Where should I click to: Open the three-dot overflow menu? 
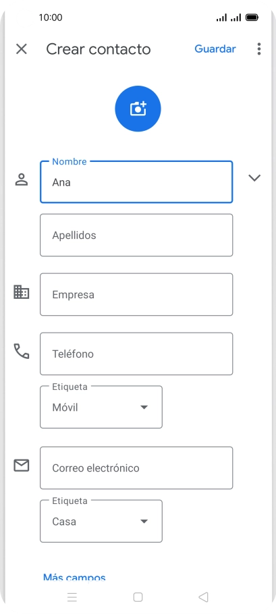click(258, 49)
